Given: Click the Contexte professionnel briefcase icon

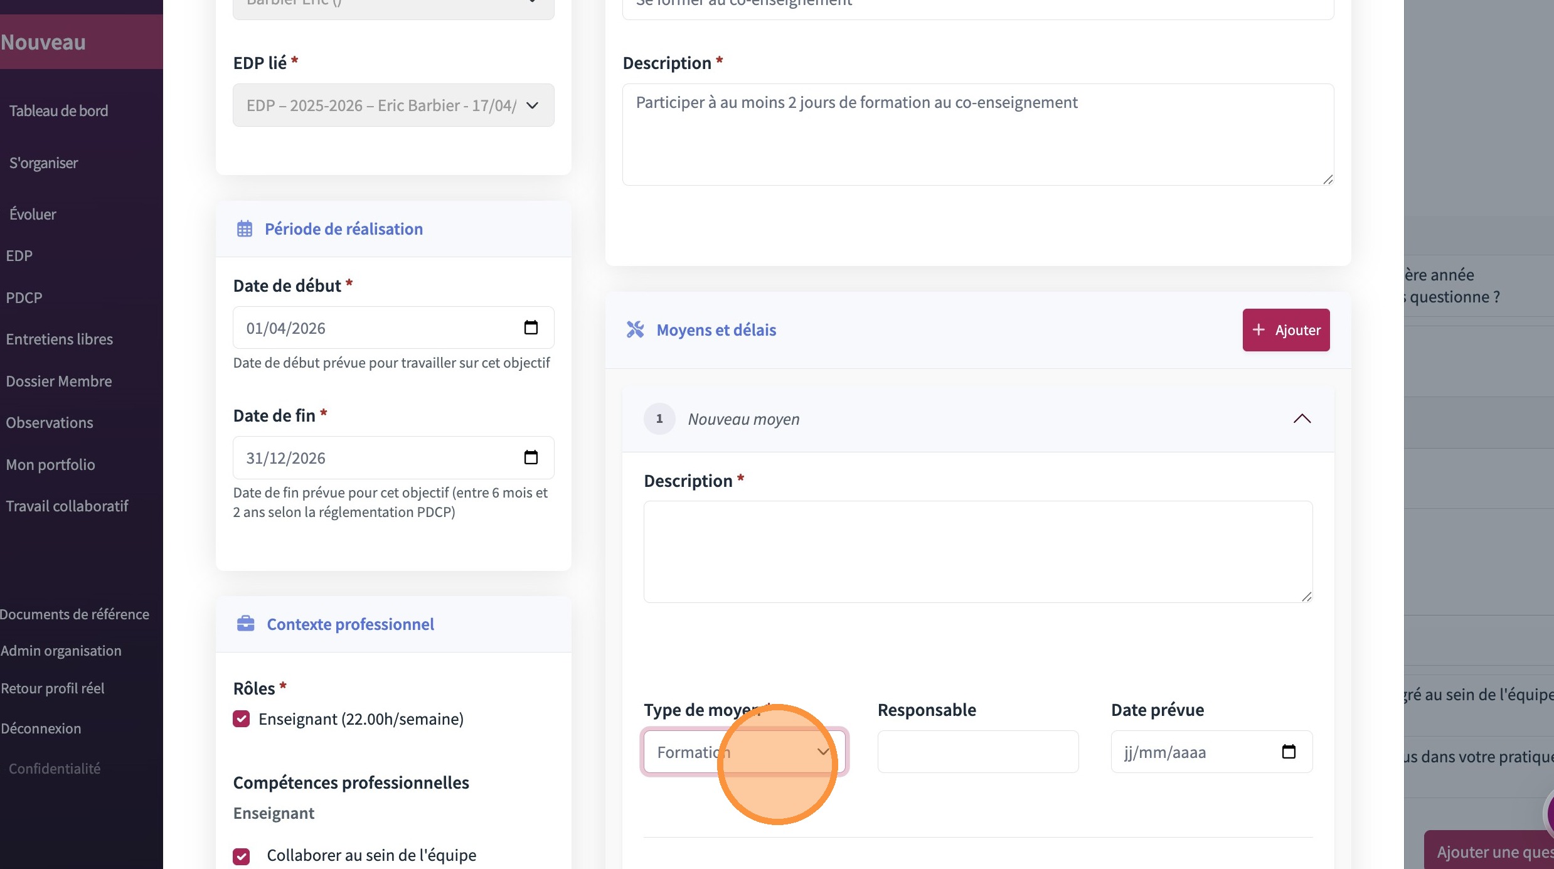Looking at the screenshot, I should [245, 624].
